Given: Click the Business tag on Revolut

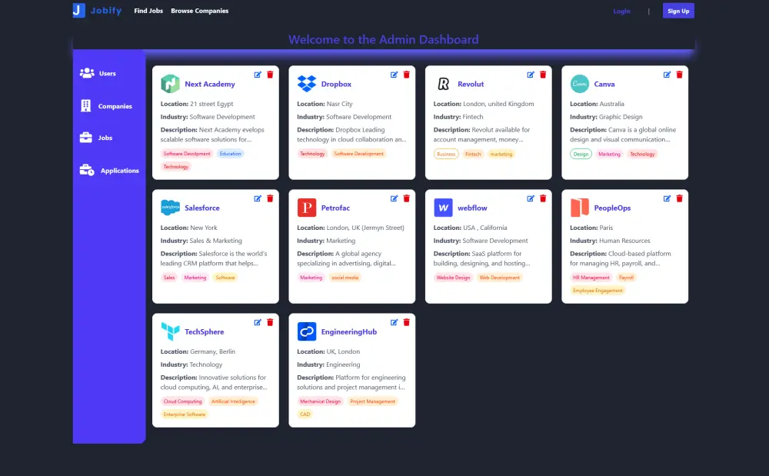Looking at the screenshot, I should [x=446, y=154].
